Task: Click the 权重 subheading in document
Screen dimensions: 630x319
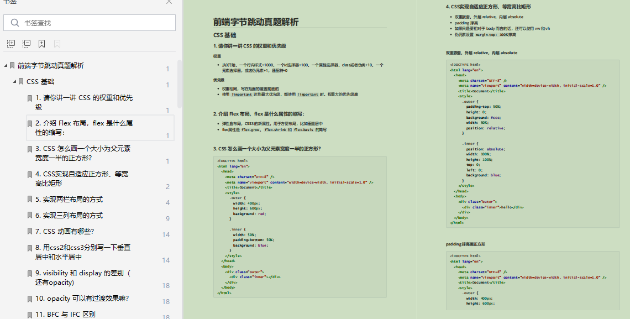Action: (217, 56)
